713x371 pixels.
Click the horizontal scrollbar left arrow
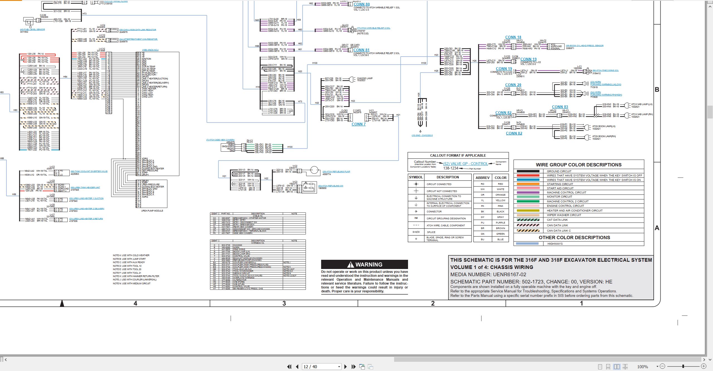coord(6,360)
